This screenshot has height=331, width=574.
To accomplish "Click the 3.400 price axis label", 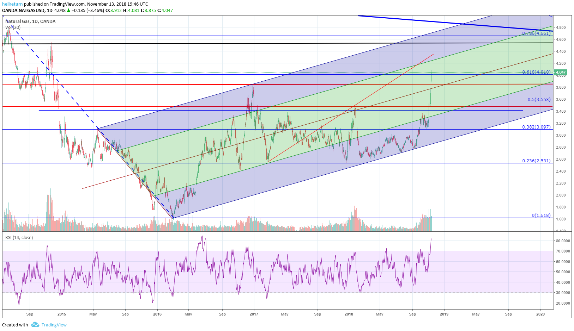I will click(561, 111).
